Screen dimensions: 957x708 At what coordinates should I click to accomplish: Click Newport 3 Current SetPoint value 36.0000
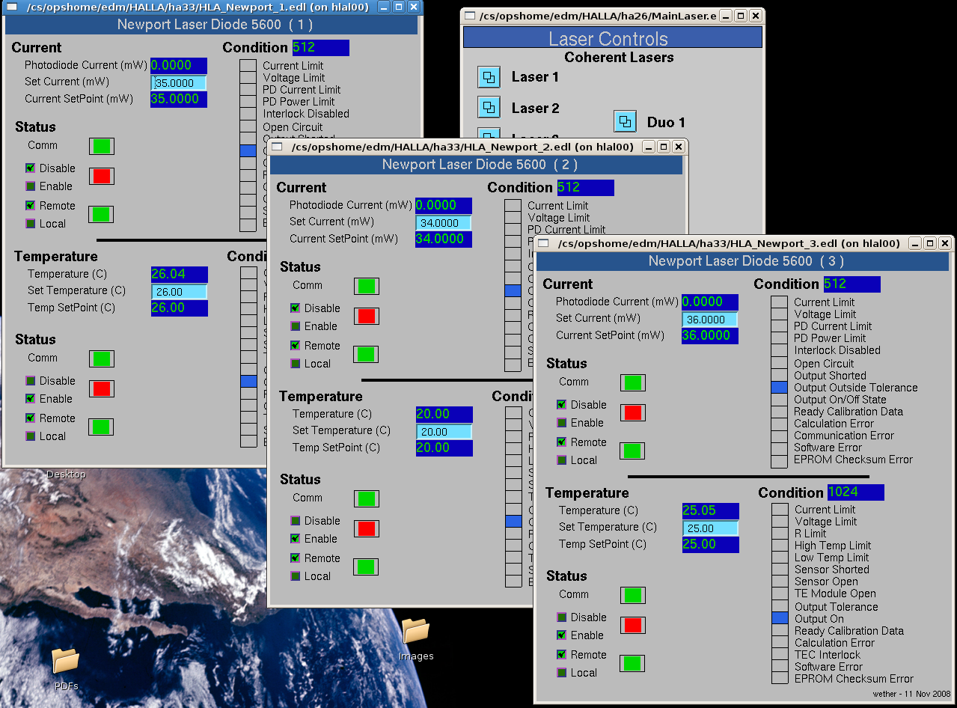point(710,336)
